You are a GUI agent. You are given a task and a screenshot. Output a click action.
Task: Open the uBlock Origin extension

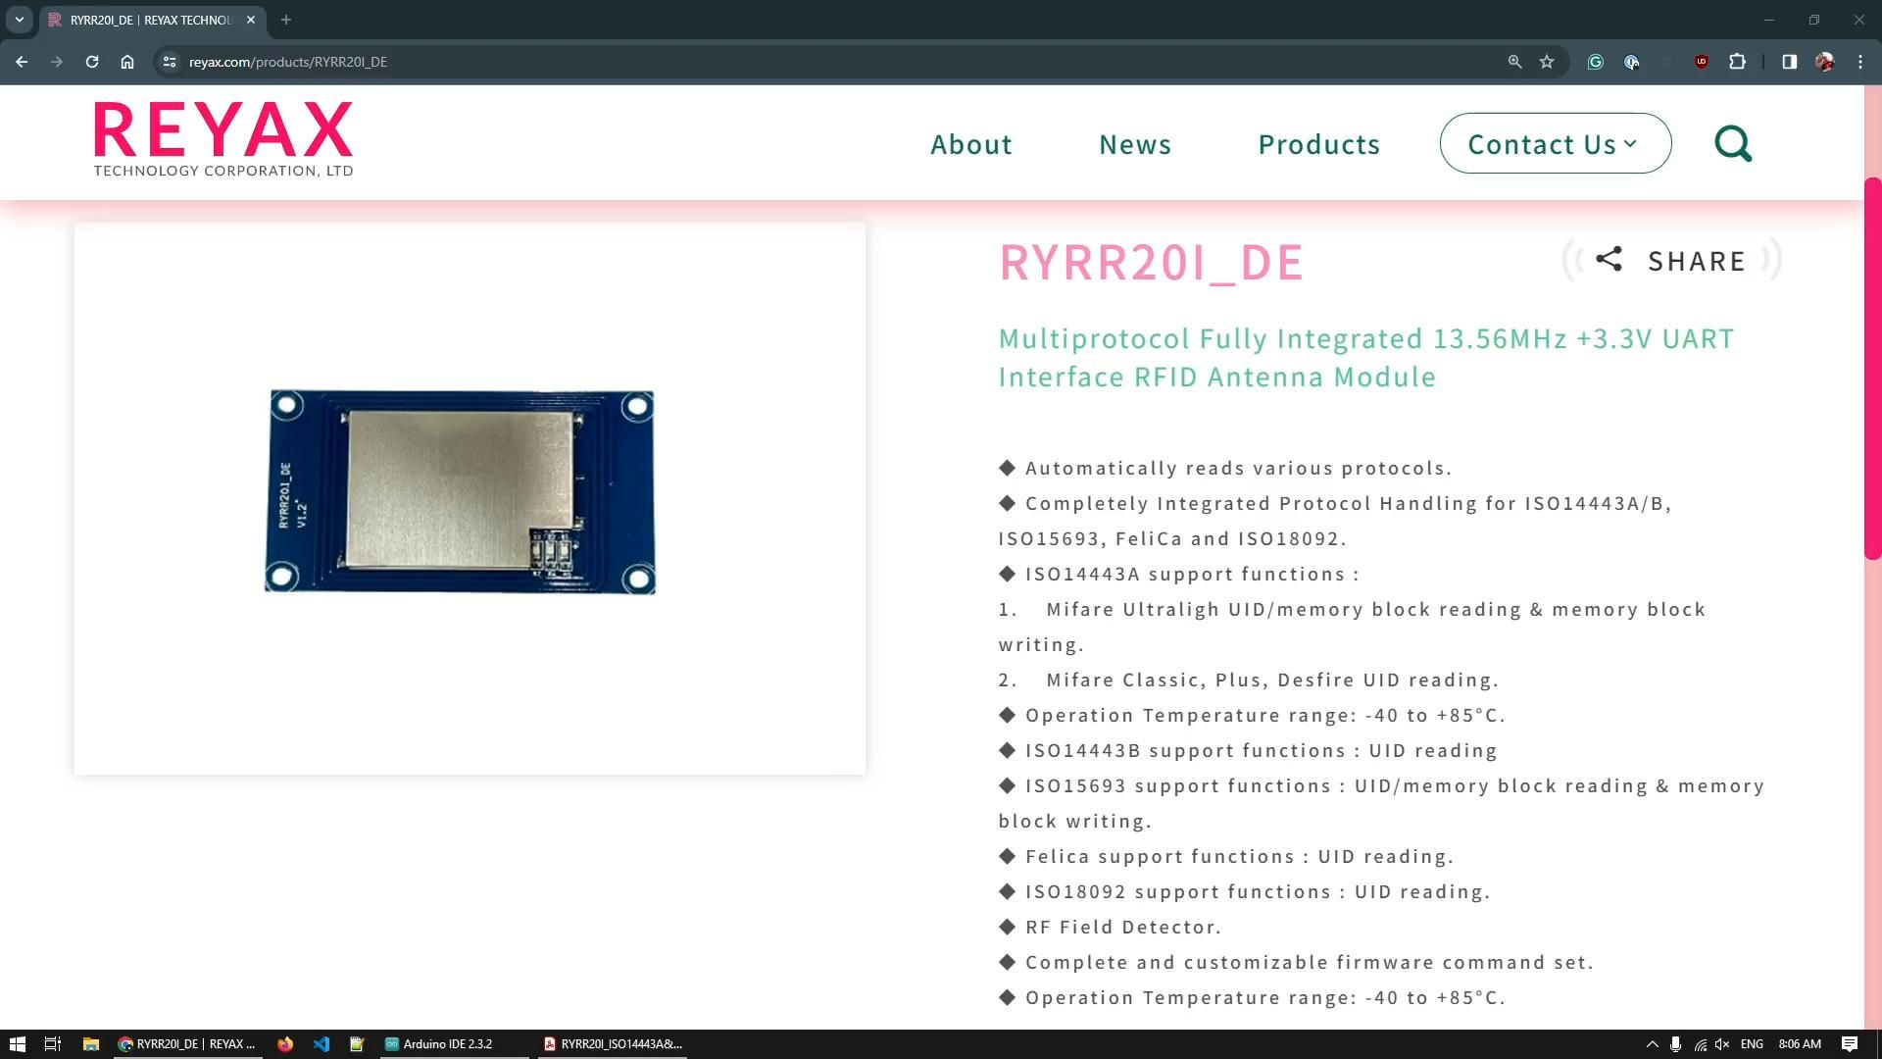1702,62
